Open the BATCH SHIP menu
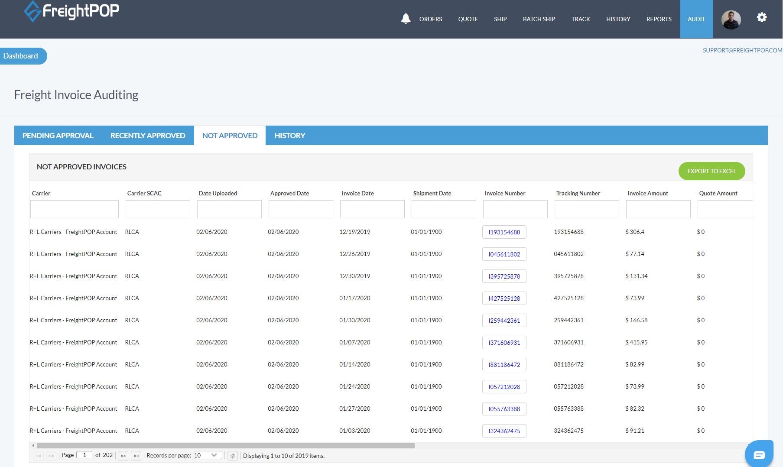The width and height of the screenshot is (783, 467). pos(539,19)
